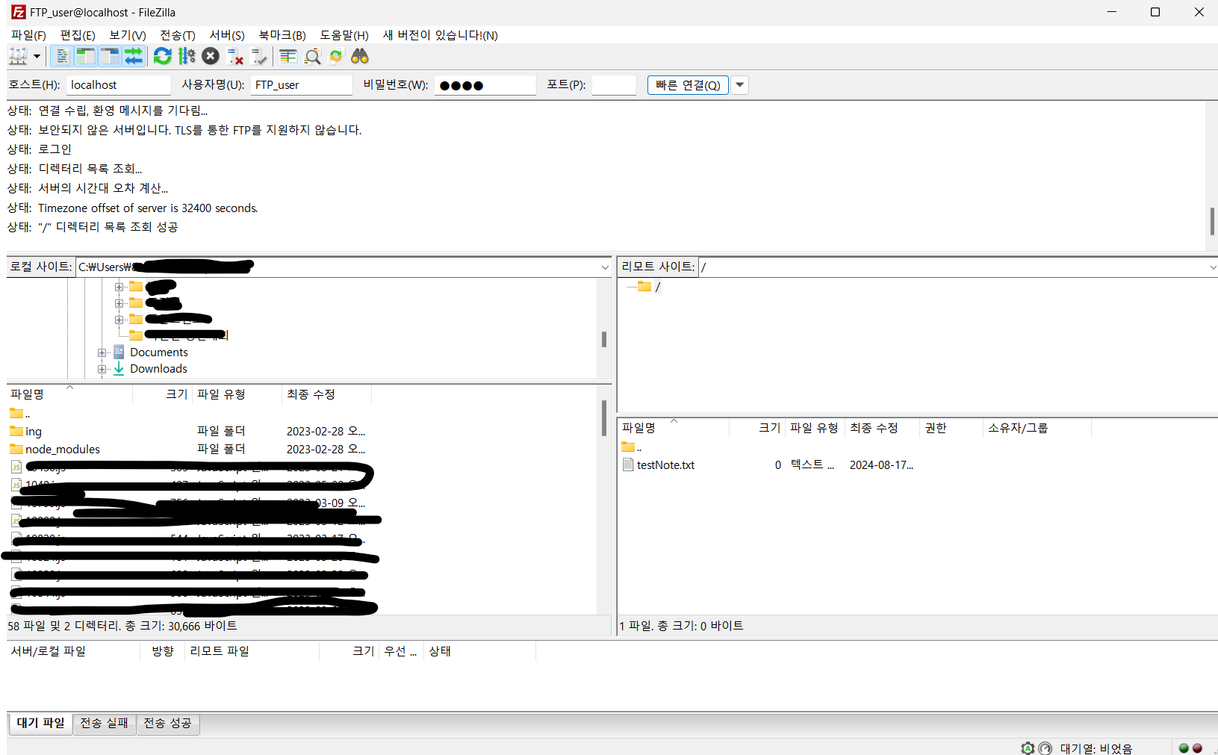Open the quick connect history dropdown
The height and width of the screenshot is (755, 1218).
pyautogui.click(x=740, y=85)
